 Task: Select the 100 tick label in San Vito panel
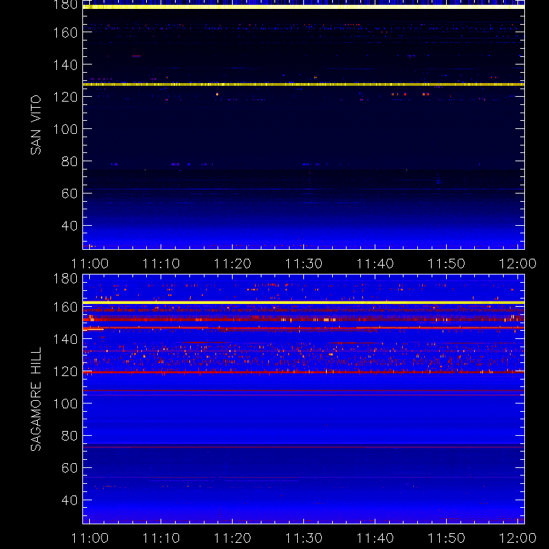coord(65,129)
